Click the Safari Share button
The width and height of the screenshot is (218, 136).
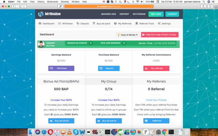pyautogui.click(x=203, y=6)
